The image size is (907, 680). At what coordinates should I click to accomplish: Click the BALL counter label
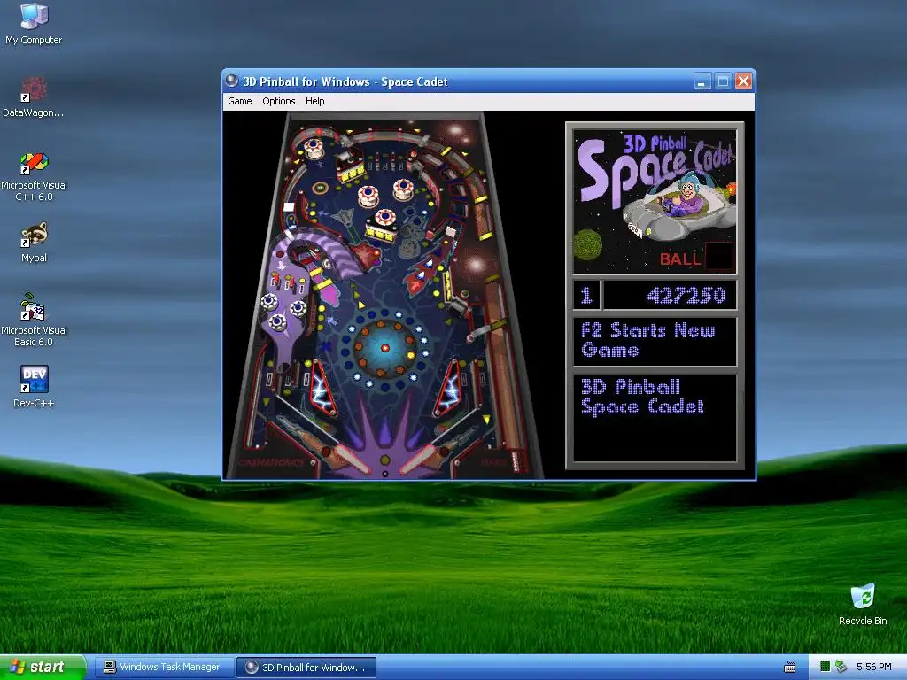680,259
